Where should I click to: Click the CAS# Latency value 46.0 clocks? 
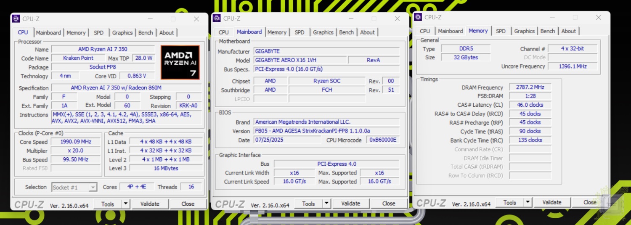click(530, 105)
